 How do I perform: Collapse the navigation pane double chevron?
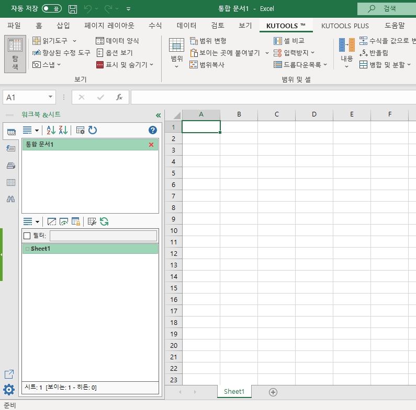tap(158, 115)
